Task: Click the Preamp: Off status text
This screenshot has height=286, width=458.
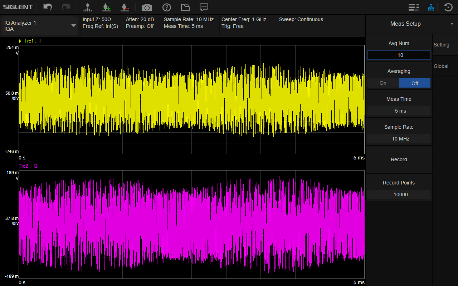Action: click(140, 26)
